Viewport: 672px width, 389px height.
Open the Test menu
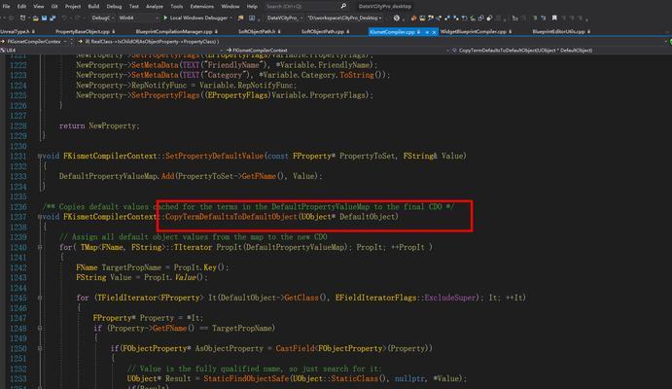coord(134,6)
